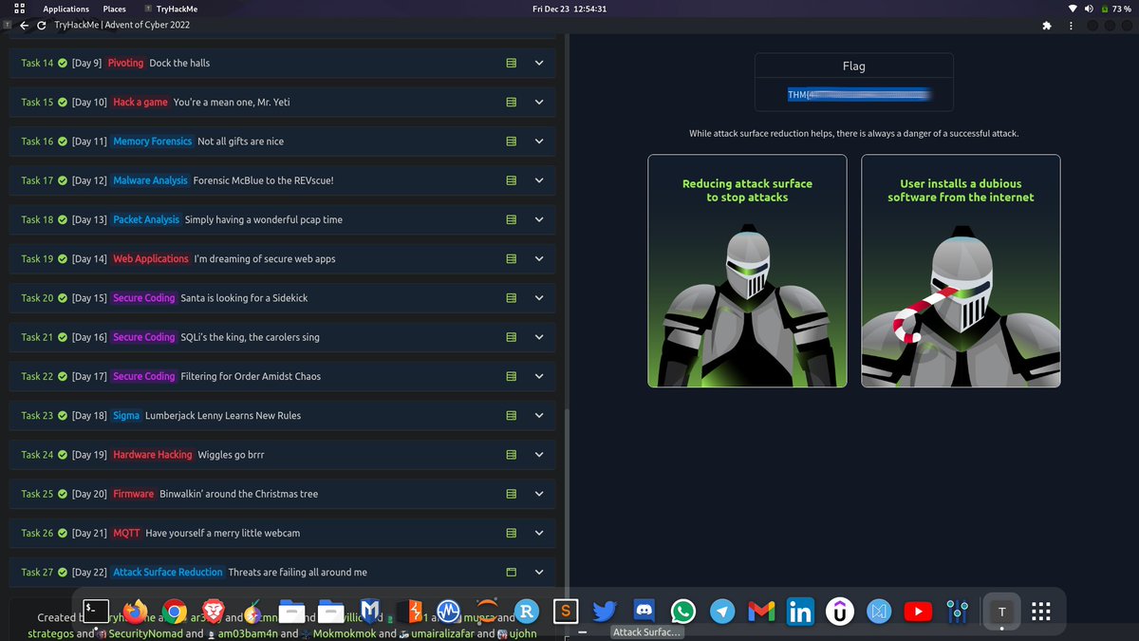1139x641 pixels.
Task: Open Telegram from the dock
Action: [722, 612]
